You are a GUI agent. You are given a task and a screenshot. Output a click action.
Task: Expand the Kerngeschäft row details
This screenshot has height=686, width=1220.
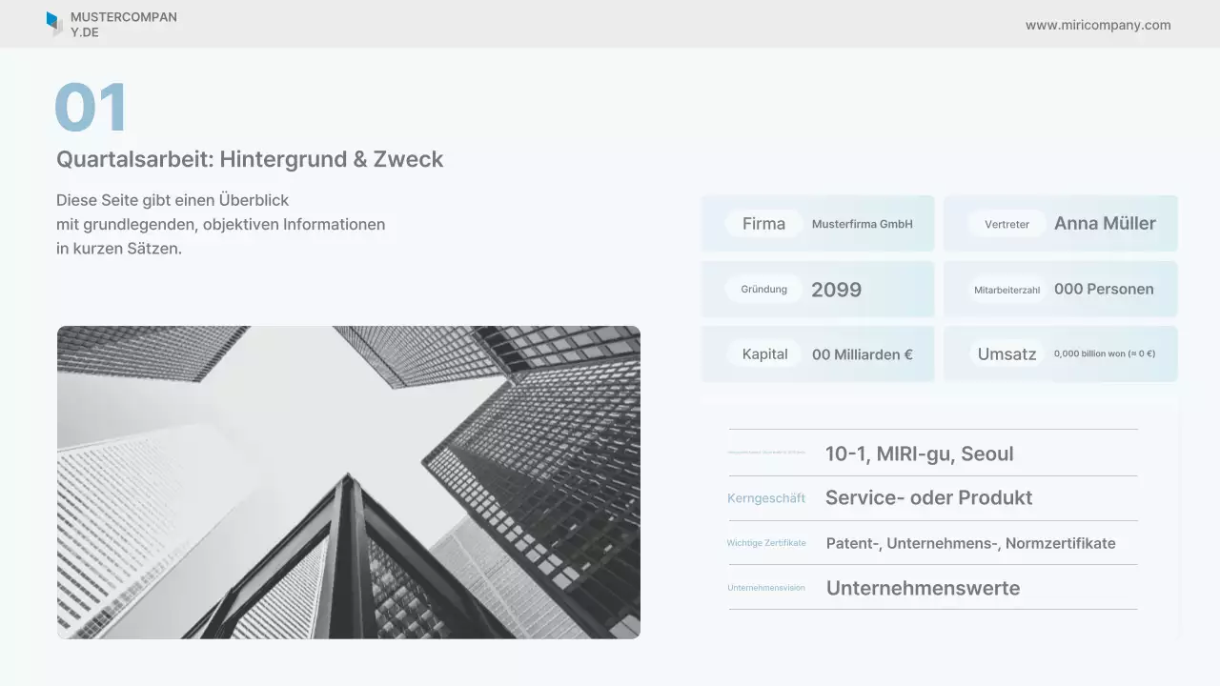[932, 497]
